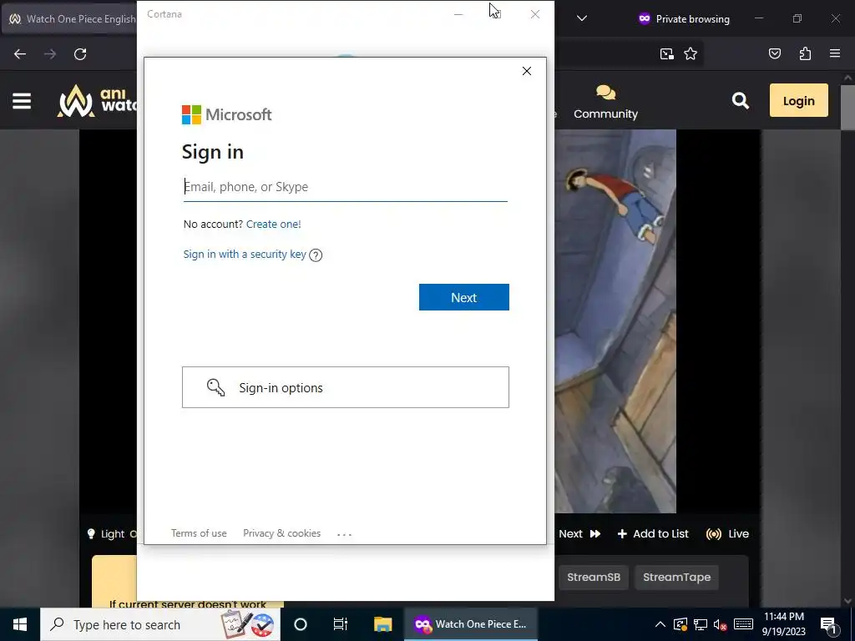Click the Private browsing indicator
The width and height of the screenshot is (855, 641).
[684, 18]
